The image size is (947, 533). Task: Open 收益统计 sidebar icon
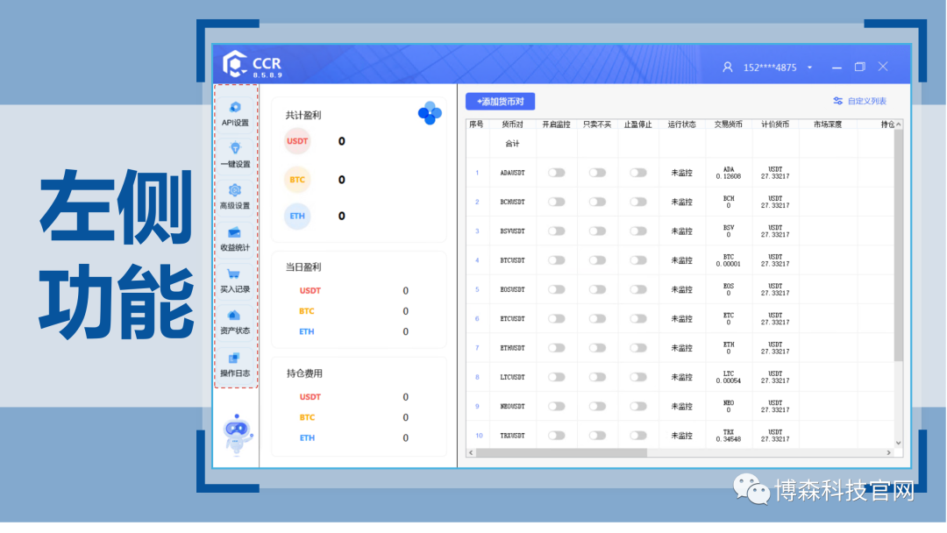click(235, 237)
